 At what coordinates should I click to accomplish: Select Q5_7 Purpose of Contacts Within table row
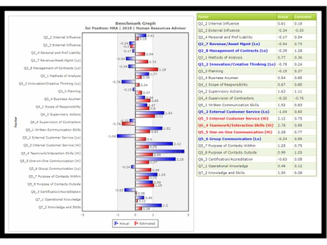pyautogui.click(x=256, y=146)
